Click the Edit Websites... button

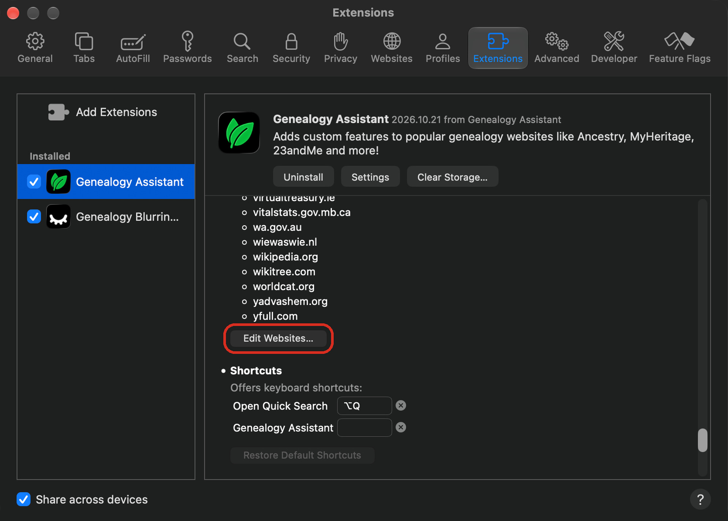(279, 338)
